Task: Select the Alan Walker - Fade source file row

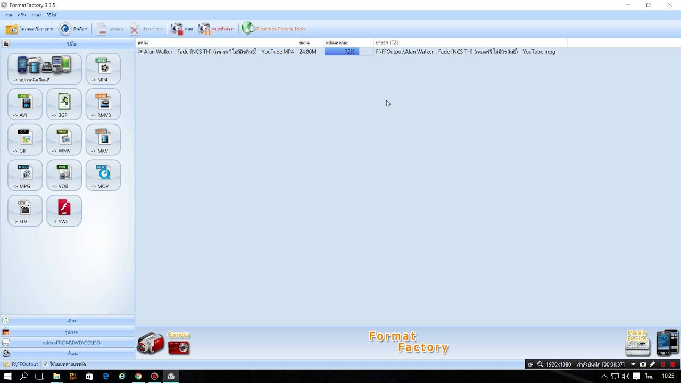Action: click(x=216, y=52)
